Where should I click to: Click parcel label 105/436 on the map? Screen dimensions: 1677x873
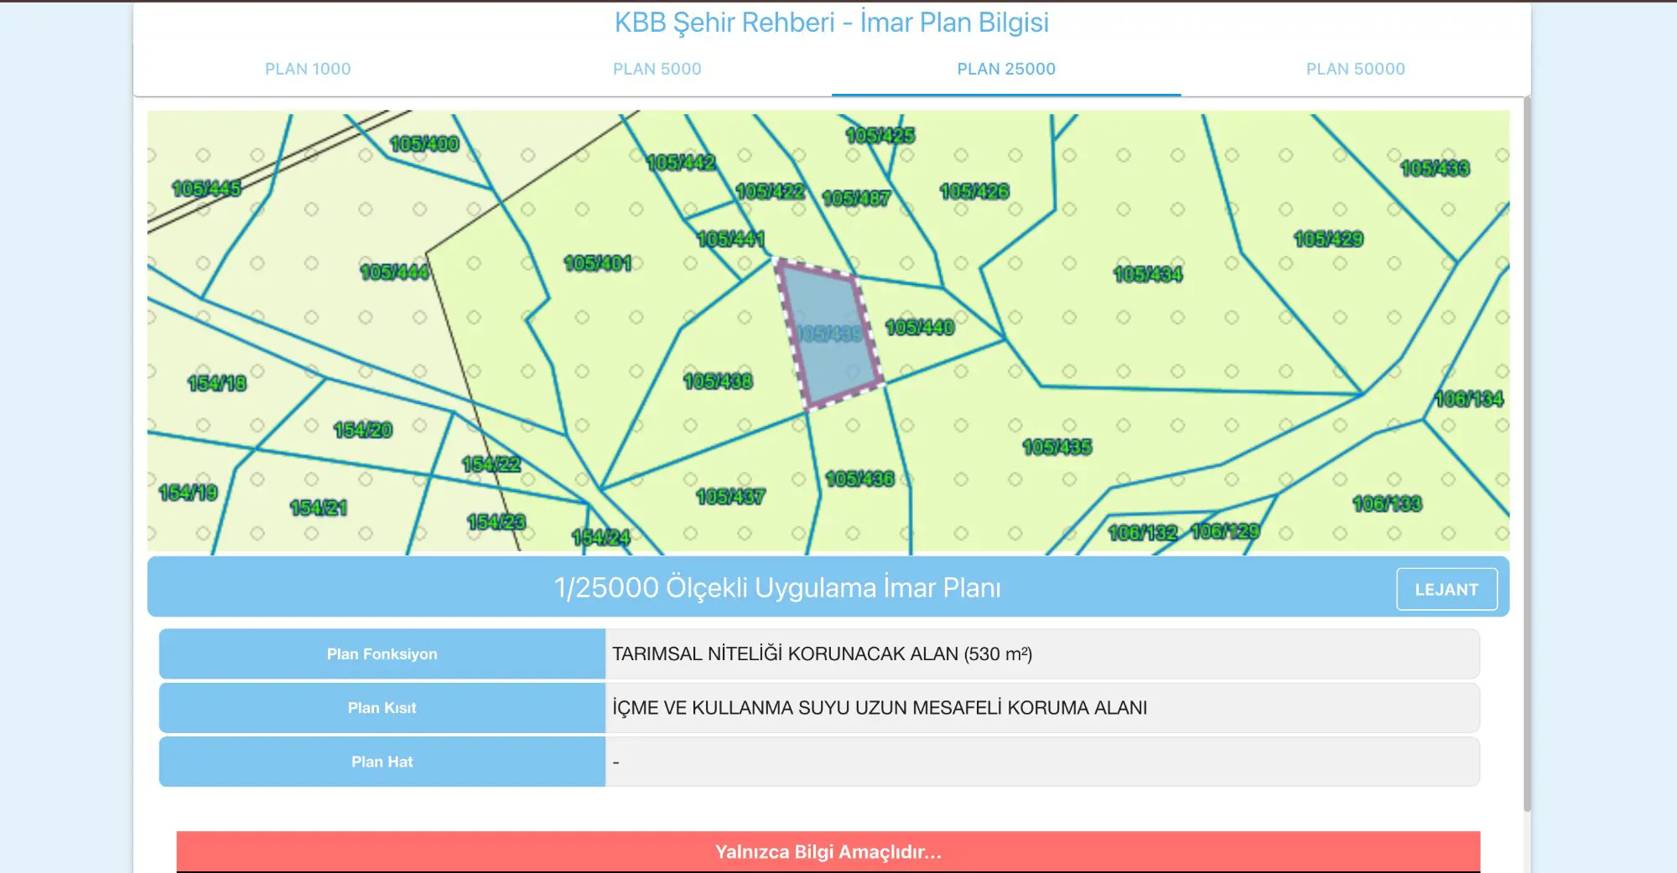[x=859, y=478]
